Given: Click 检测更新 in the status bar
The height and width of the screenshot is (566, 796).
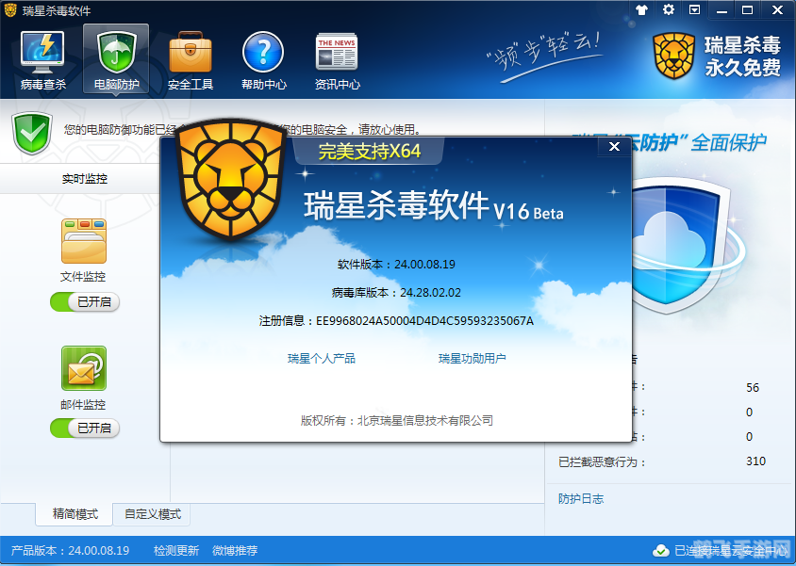Looking at the screenshot, I should pos(176,550).
